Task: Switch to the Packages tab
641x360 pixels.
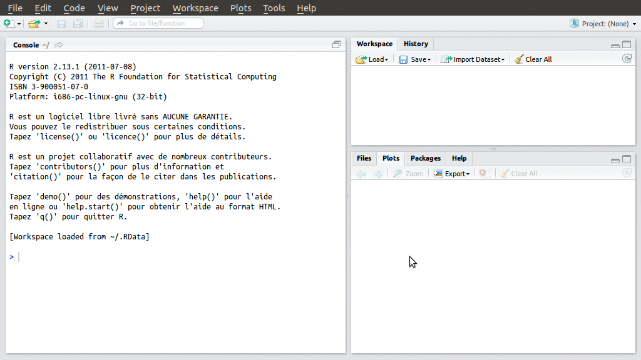Action: pyautogui.click(x=426, y=158)
